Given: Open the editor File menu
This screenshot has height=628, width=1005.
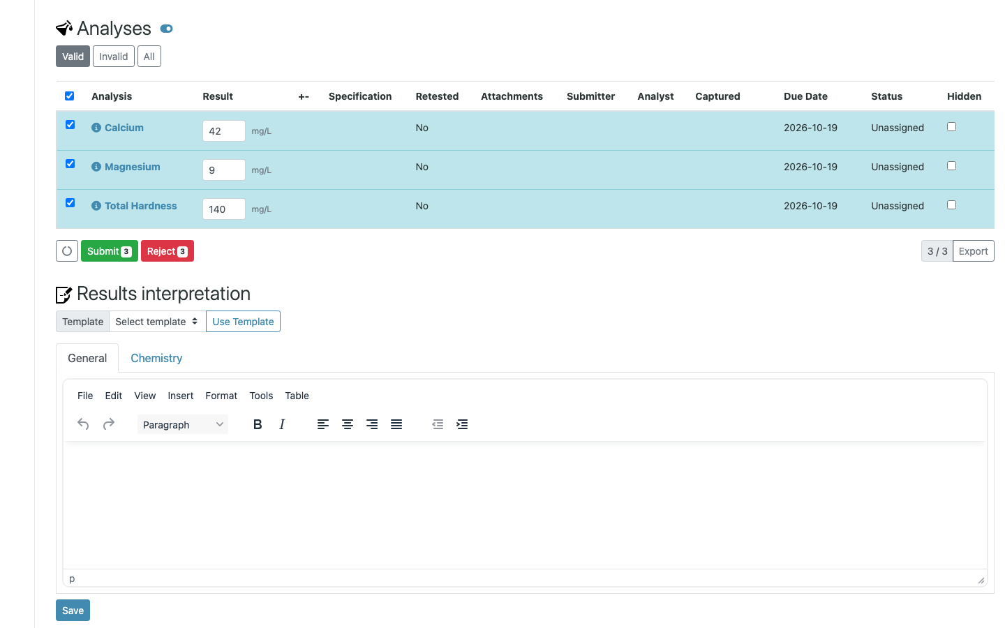Looking at the screenshot, I should pyautogui.click(x=85, y=396).
